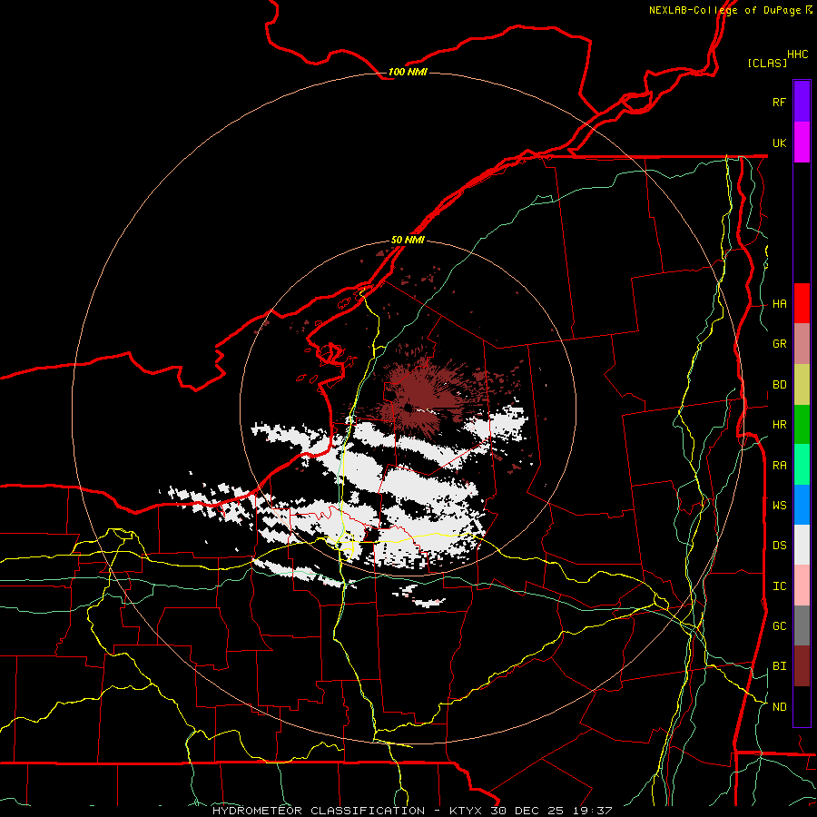Viewport: 817px width, 817px height.
Task: Click the KTYX radar site identifier
Action: tap(467, 811)
